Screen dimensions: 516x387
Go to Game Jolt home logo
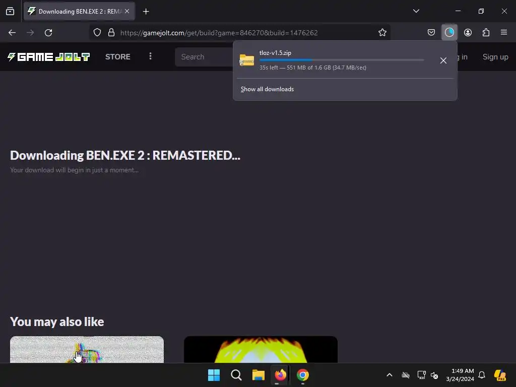[49, 57]
